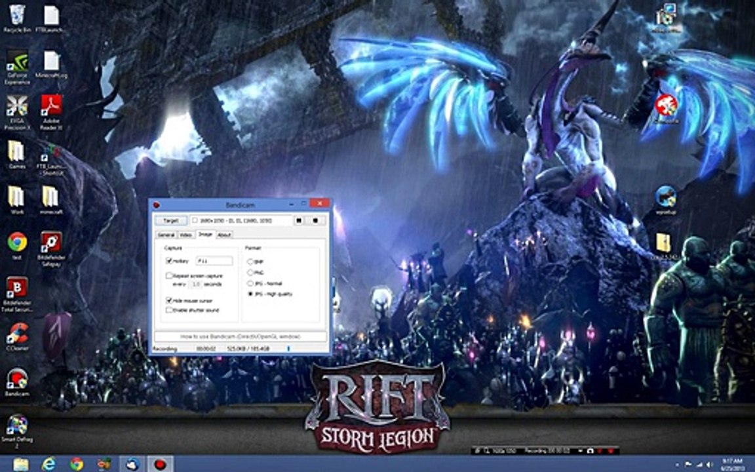The height and width of the screenshot is (472, 755).
Task: Open the Games folder on the desktop
Action: tap(17, 154)
